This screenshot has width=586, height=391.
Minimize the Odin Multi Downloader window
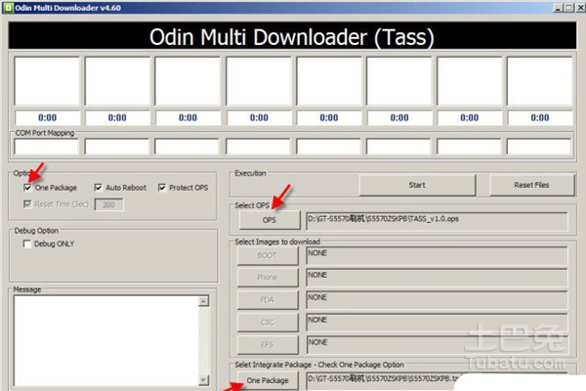point(558,8)
